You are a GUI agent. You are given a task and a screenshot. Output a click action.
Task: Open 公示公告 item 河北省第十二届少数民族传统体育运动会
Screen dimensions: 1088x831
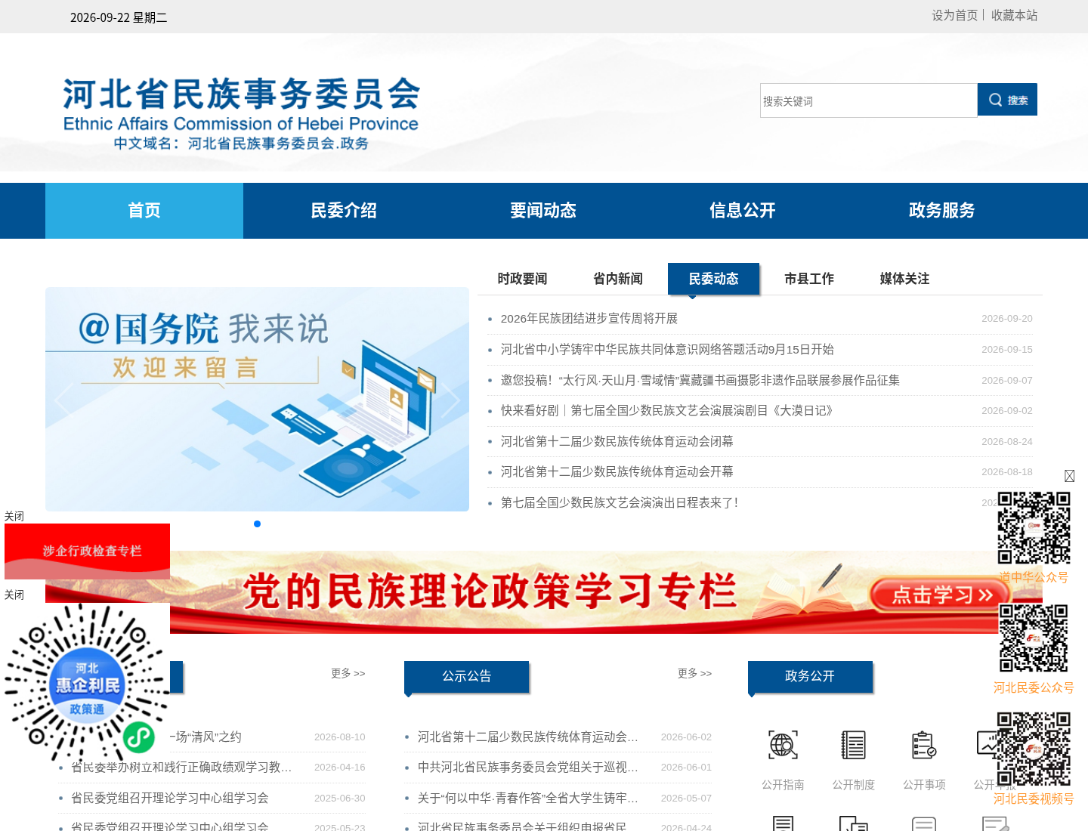tap(528, 737)
